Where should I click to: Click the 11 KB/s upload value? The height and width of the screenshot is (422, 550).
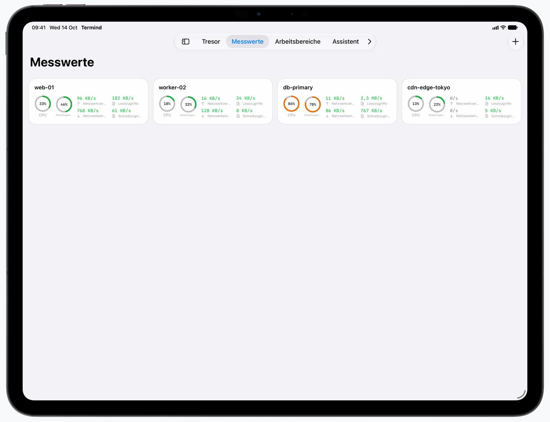[335, 98]
